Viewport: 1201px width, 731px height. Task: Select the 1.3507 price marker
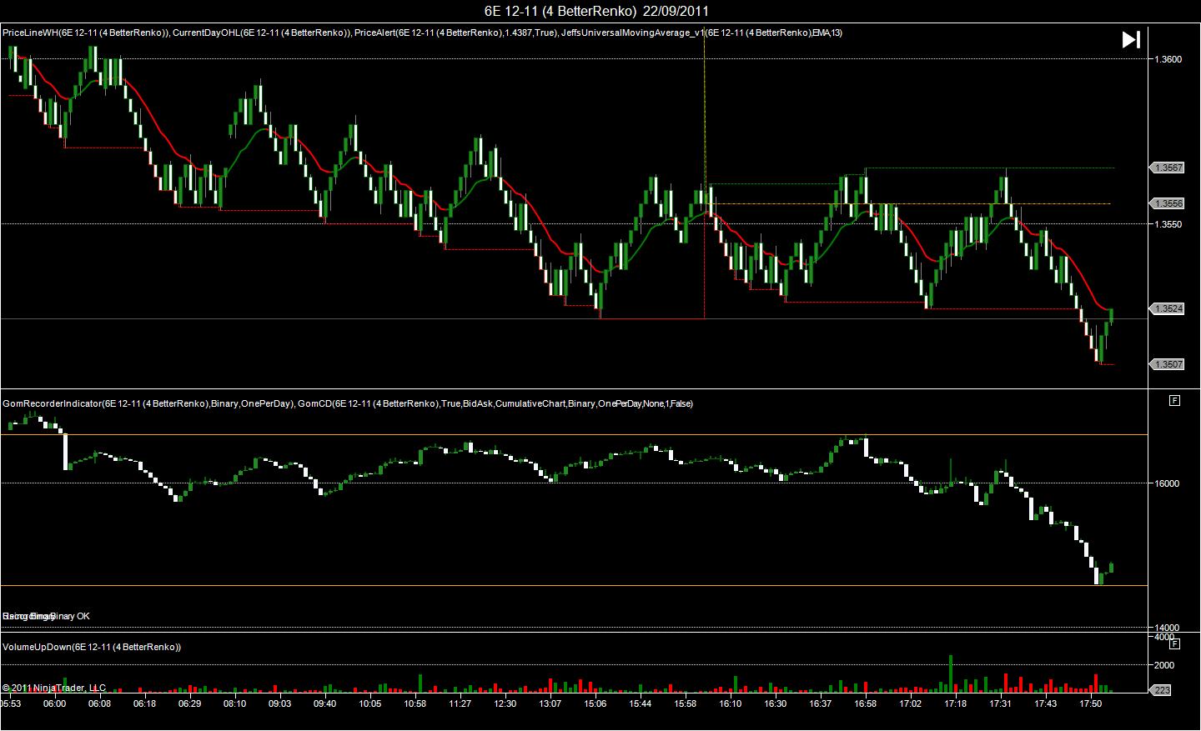(x=1168, y=364)
